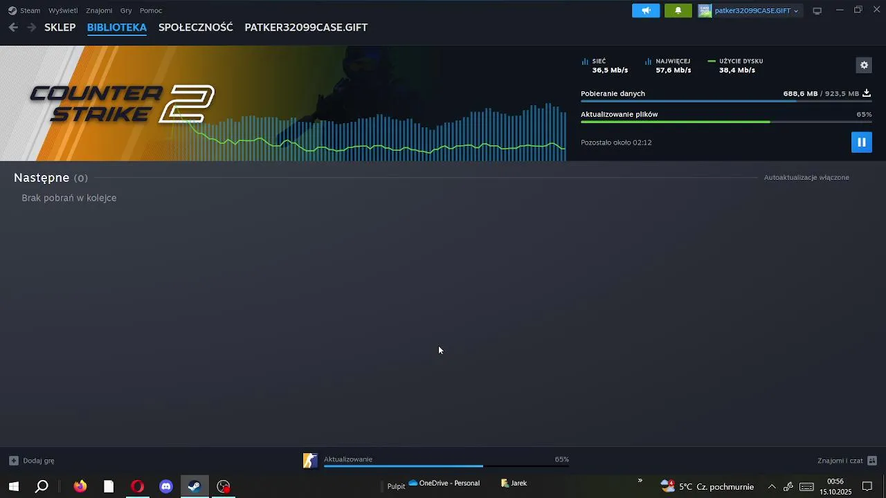Click the Counter Strike 2 banner logo

coord(122,104)
